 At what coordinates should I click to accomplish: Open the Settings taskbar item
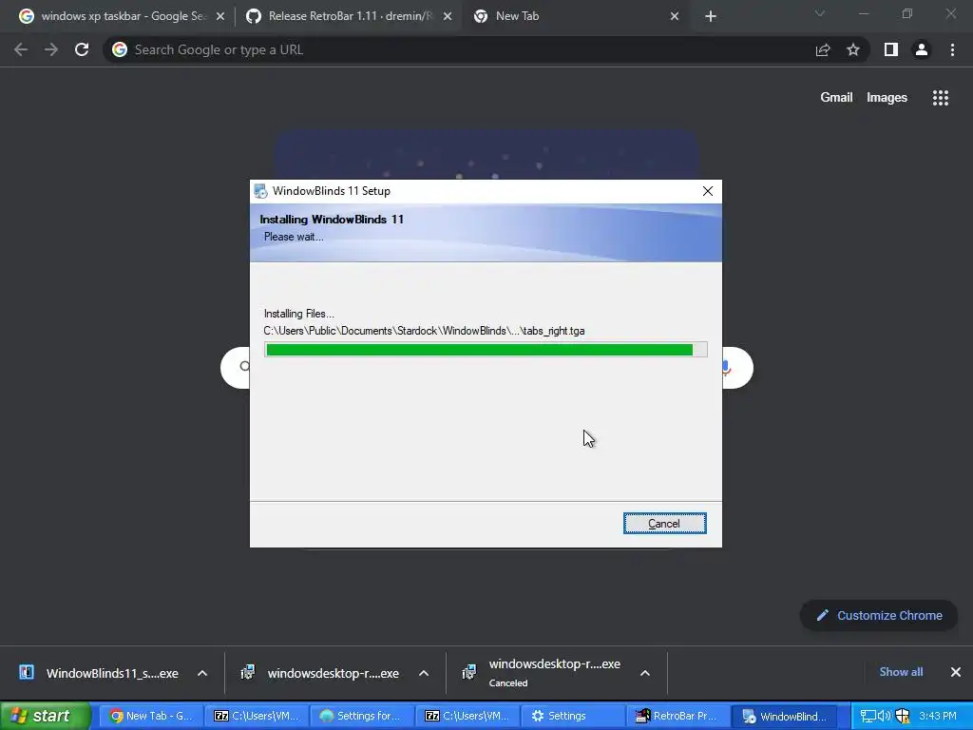tap(573, 716)
